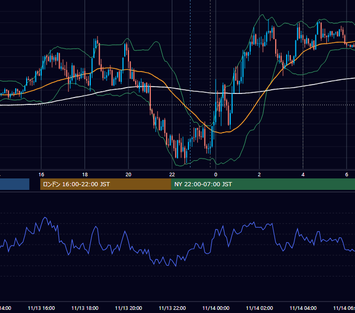Click the '18' hour label on upper axis

click(85, 175)
